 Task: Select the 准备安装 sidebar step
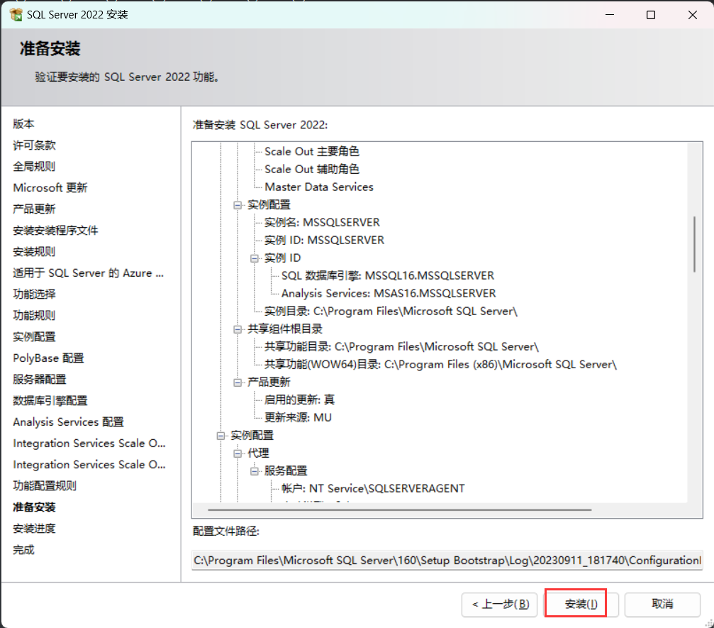(x=34, y=507)
